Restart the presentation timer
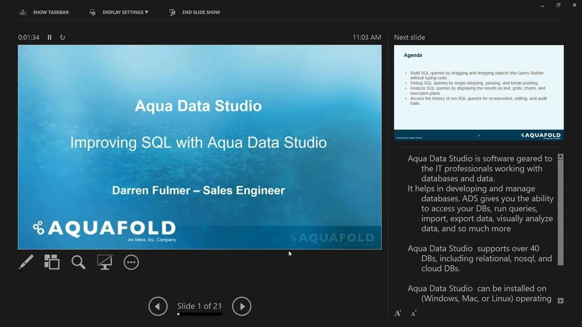The height and width of the screenshot is (327, 582). [62, 37]
